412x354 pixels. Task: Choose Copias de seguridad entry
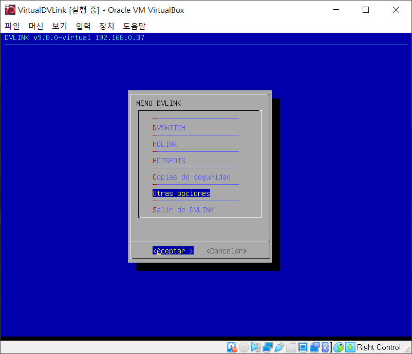192,177
